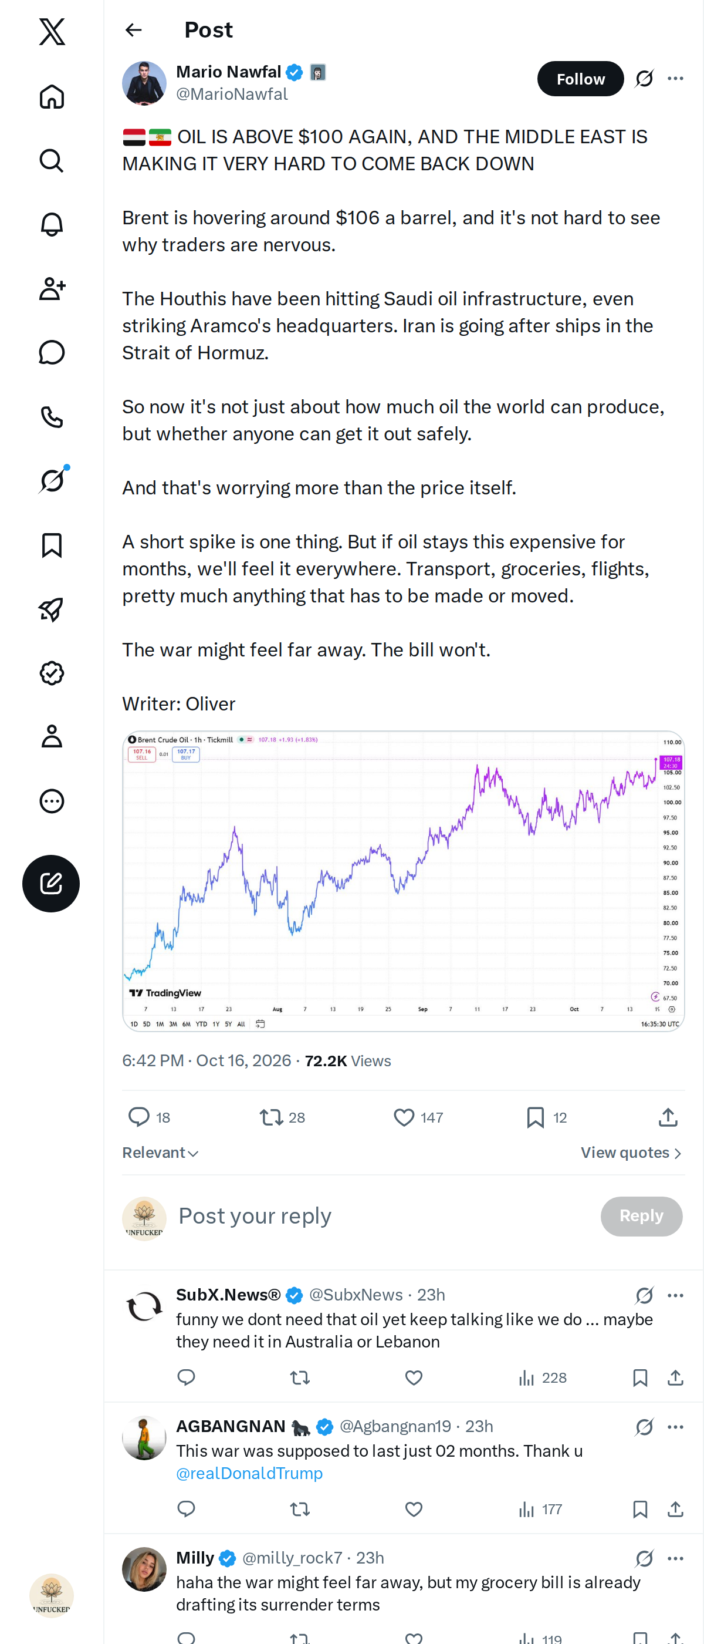Expand the Relevant replies sort dropdown

click(x=160, y=1152)
